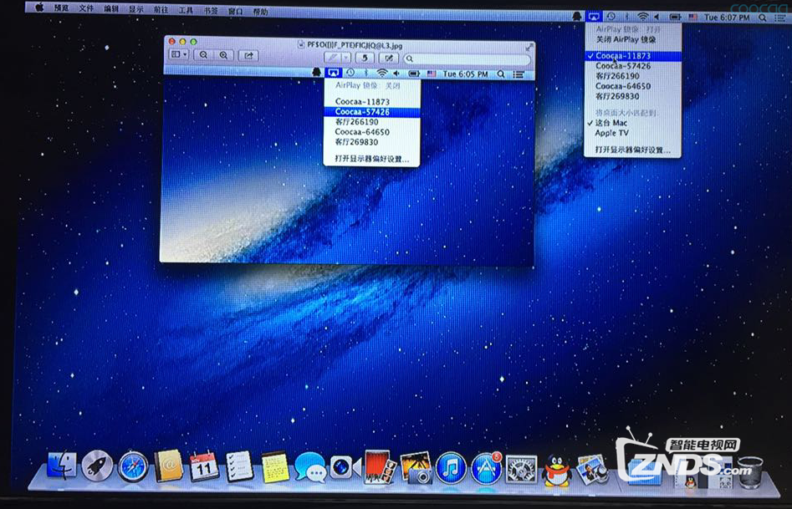Click the battery icon beside 6:07 PM clock

click(675, 18)
